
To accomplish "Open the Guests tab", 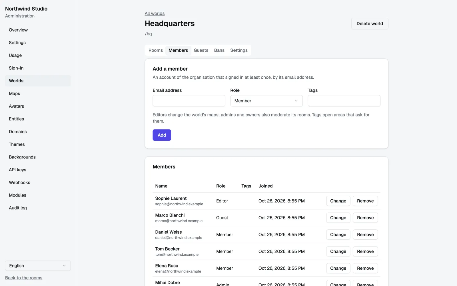I will pos(201,50).
